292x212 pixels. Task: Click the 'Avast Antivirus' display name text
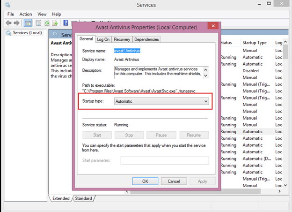pyautogui.click(x=126, y=60)
